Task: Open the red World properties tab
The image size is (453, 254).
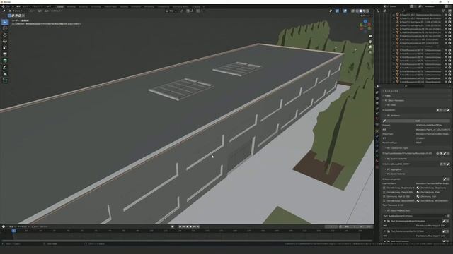Action: tap(377, 119)
